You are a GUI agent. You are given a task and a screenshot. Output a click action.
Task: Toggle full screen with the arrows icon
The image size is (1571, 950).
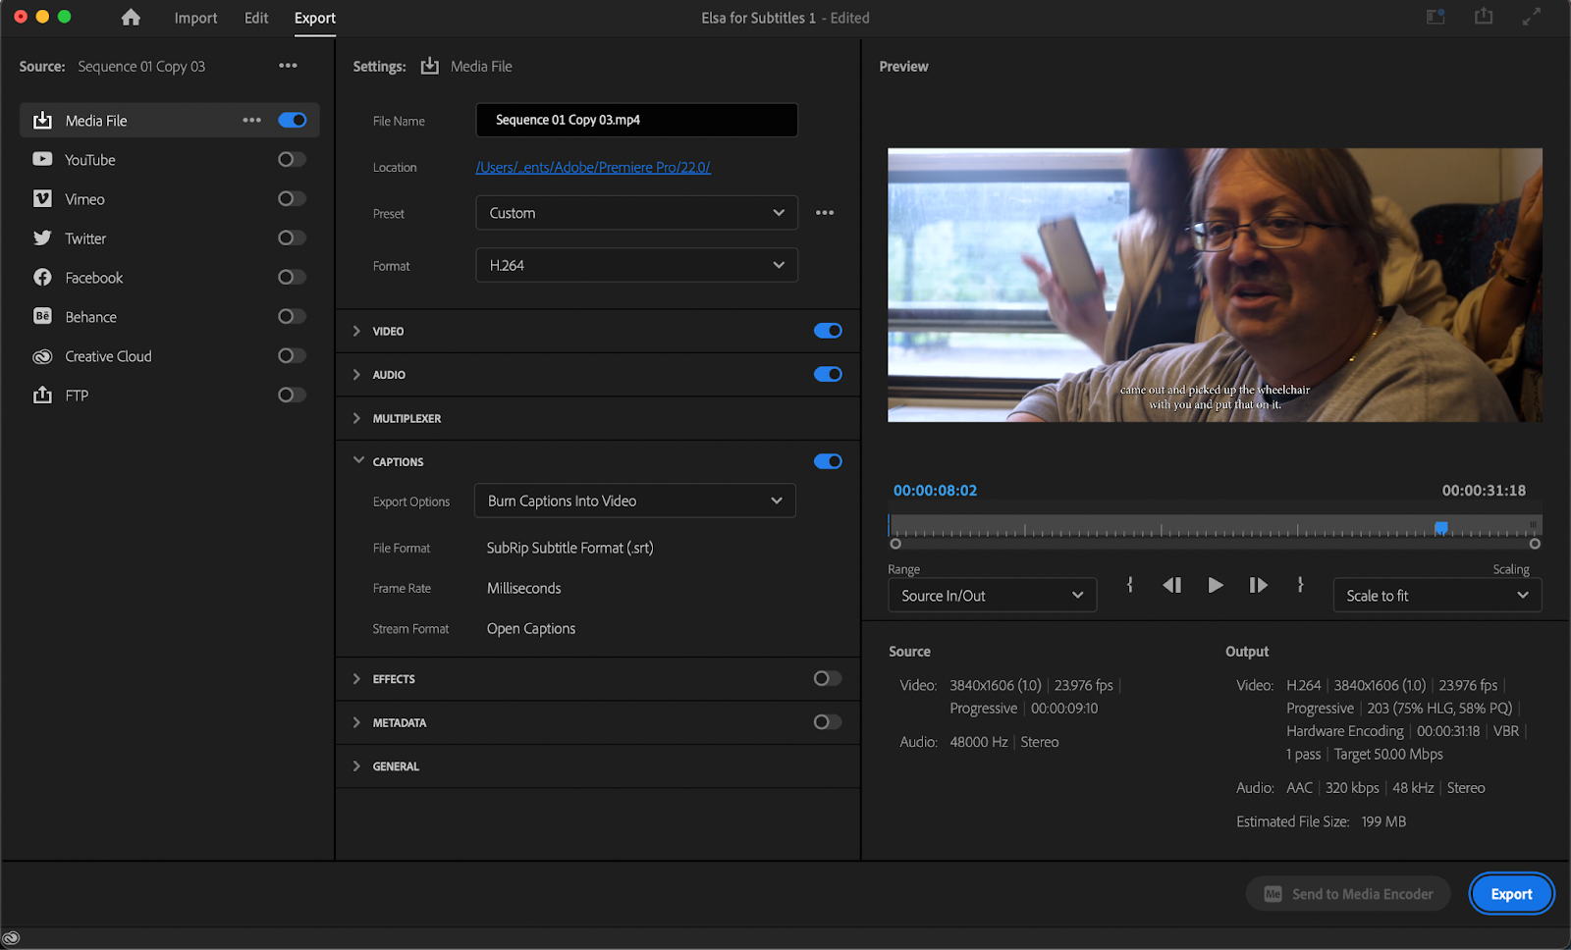[1532, 17]
